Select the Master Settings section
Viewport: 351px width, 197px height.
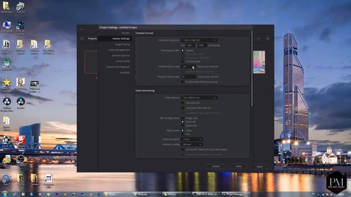tap(115, 38)
